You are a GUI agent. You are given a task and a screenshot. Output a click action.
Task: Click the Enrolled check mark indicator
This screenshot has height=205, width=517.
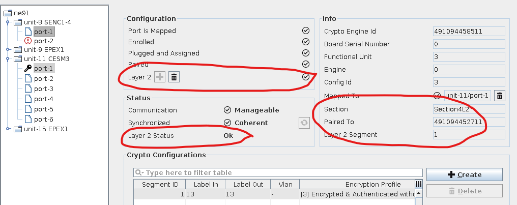pyautogui.click(x=305, y=42)
